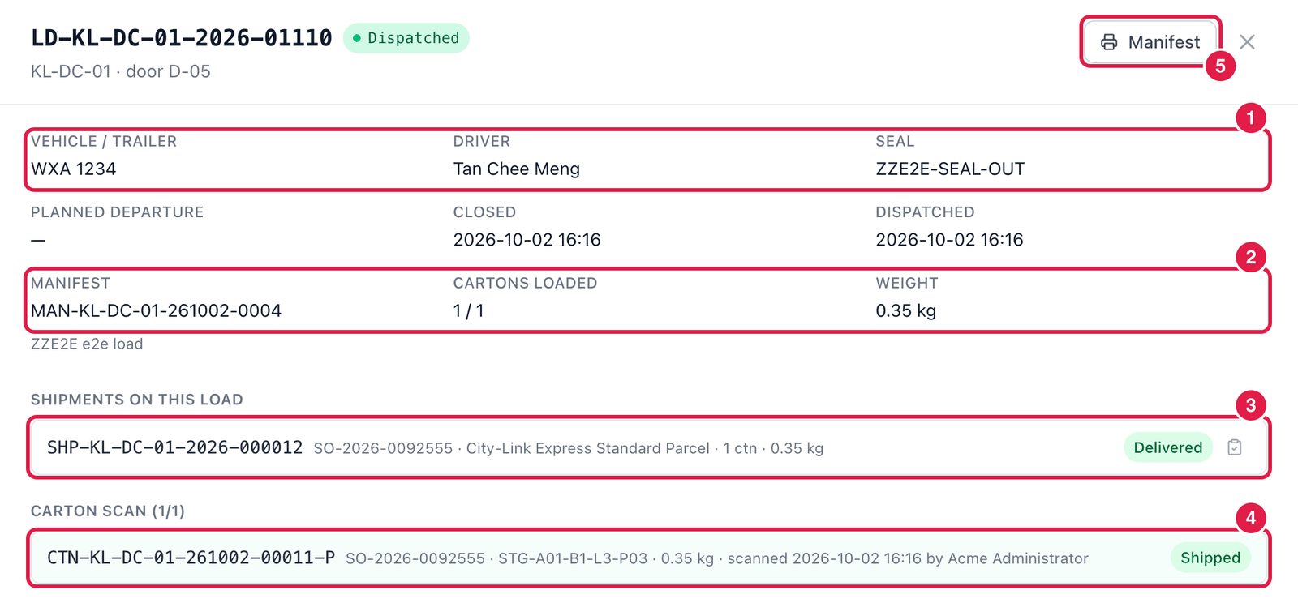Image resolution: width=1298 pixels, height=603 pixels.
Task: Click seal value ZZE2E-SEAL-OUT
Action: (950, 169)
